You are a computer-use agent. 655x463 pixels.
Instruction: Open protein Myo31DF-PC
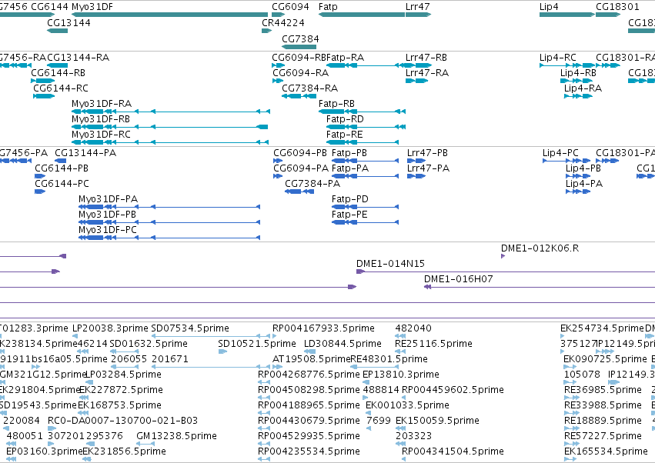tap(108, 230)
